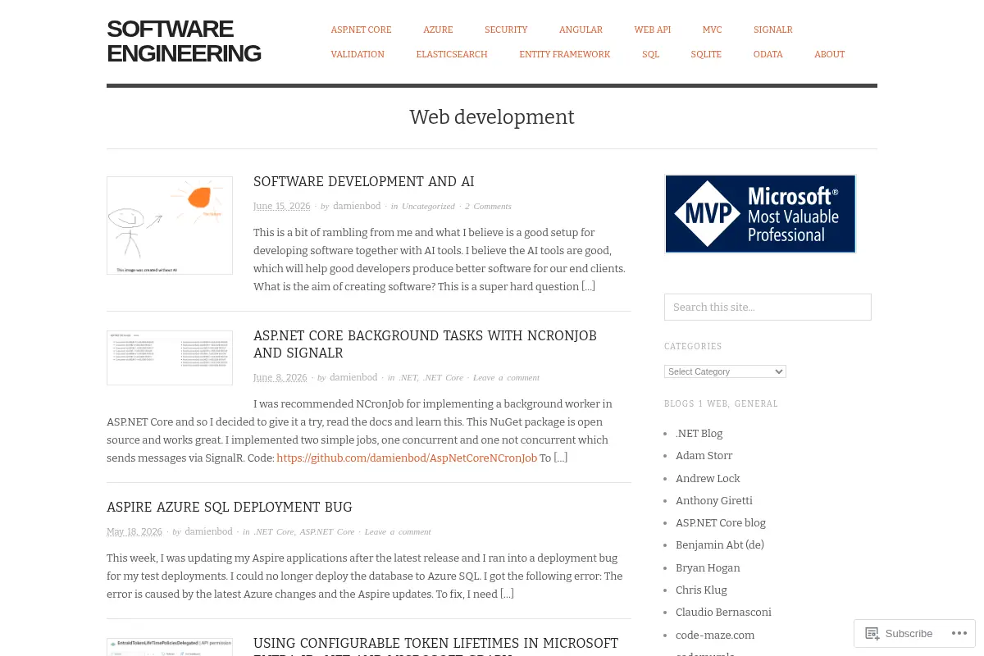Expand the Select Category dropdown

pos(725,371)
